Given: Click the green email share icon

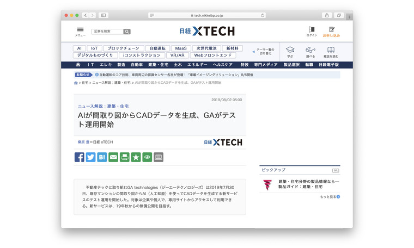Looking at the screenshot, I should coord(113,157).
